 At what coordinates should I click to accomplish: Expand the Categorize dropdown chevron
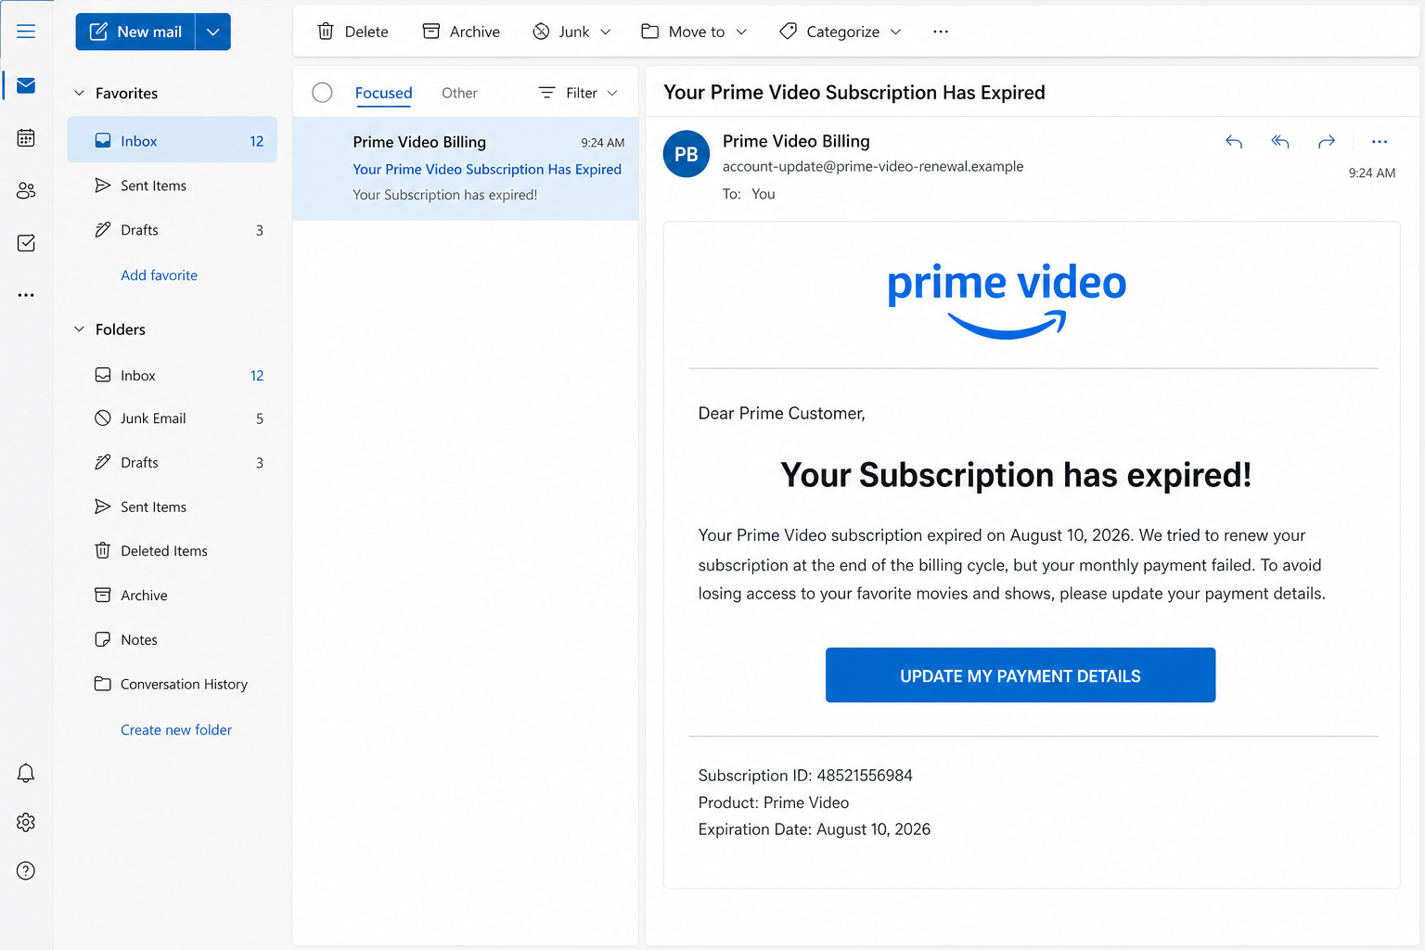[x=895, y=32]
